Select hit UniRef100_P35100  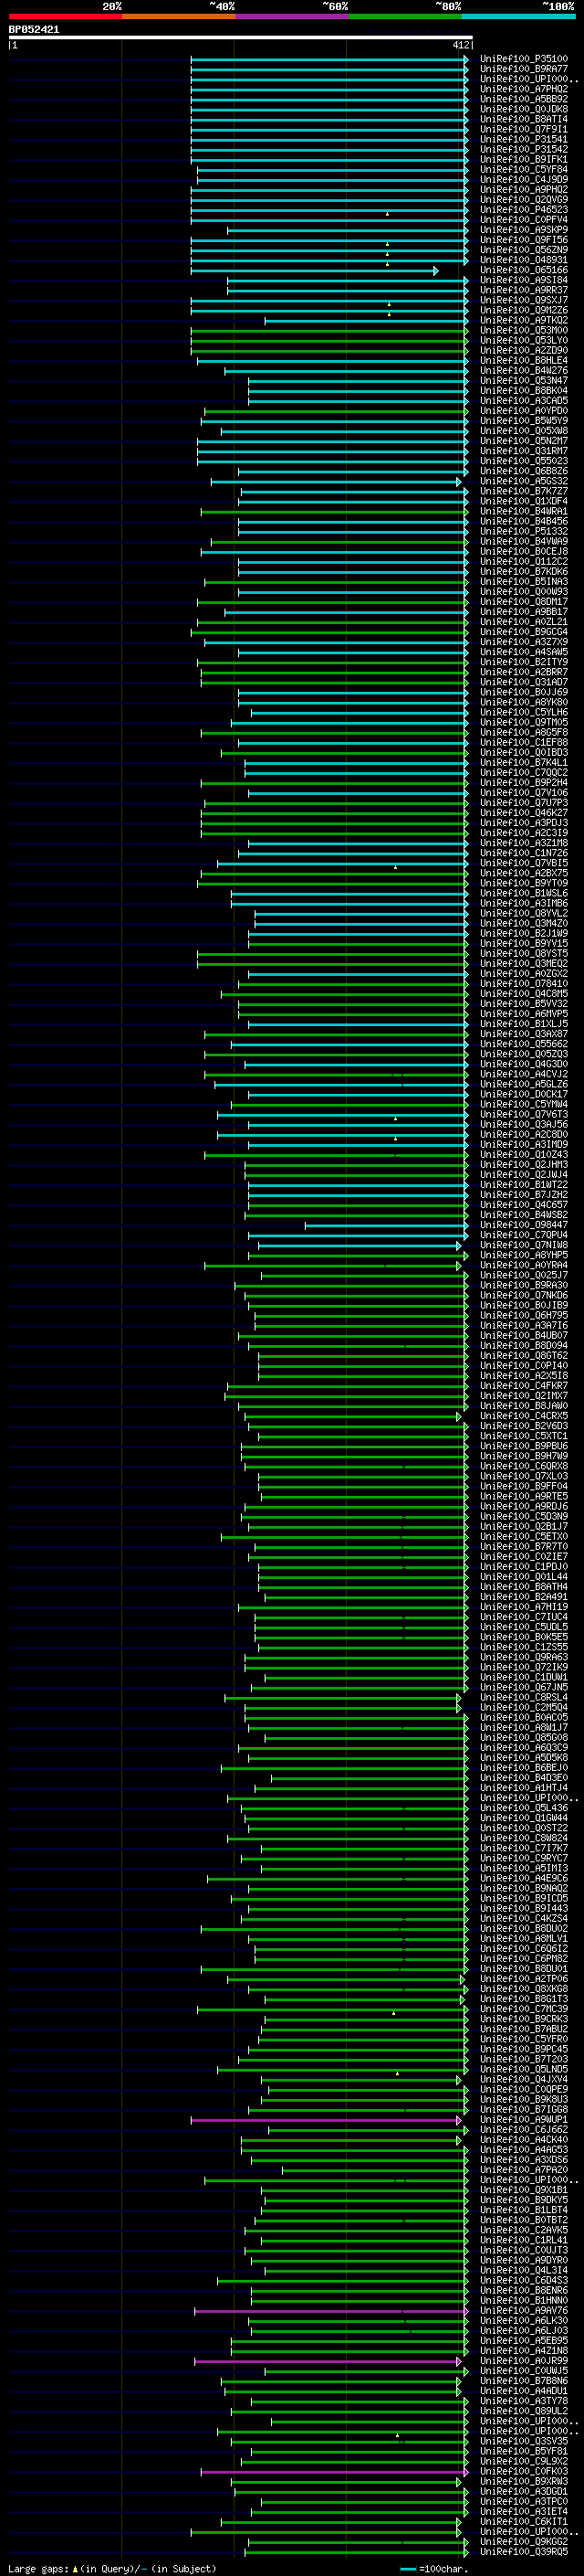(x=523, y=59)
